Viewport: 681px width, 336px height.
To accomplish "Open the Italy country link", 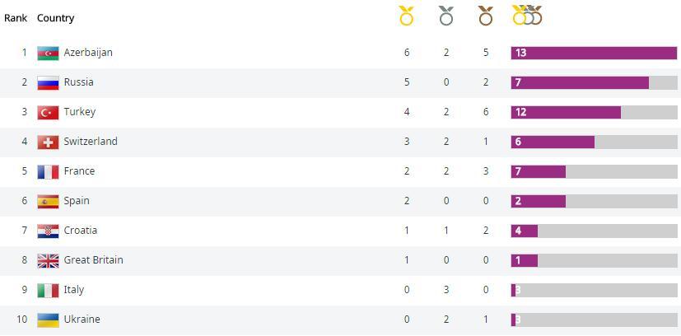I will click(73, 290).
